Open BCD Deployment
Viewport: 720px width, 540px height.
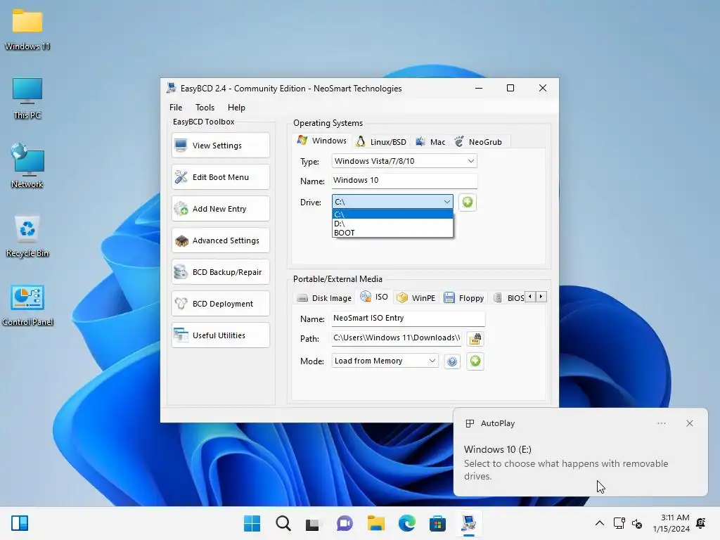tap(220, 304)
